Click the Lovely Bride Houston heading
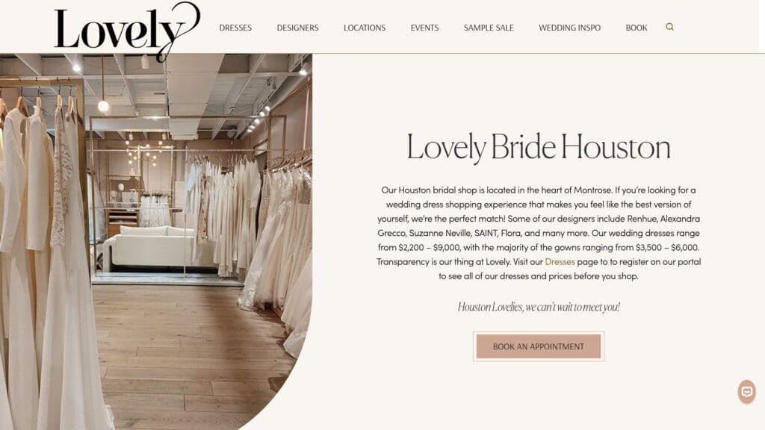 coord(539,147)
